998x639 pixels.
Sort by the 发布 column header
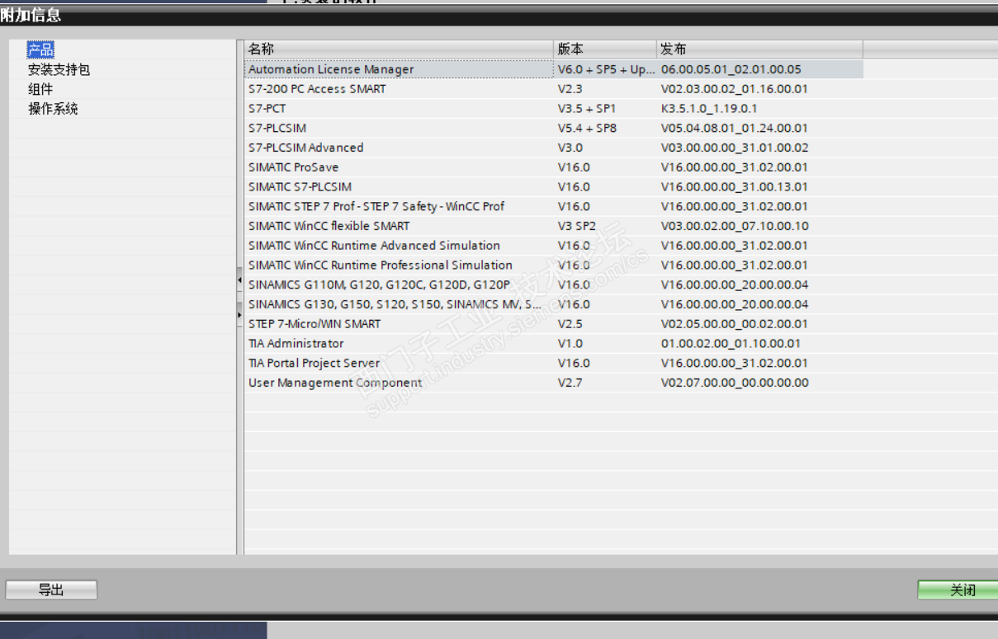pos(759,49)
